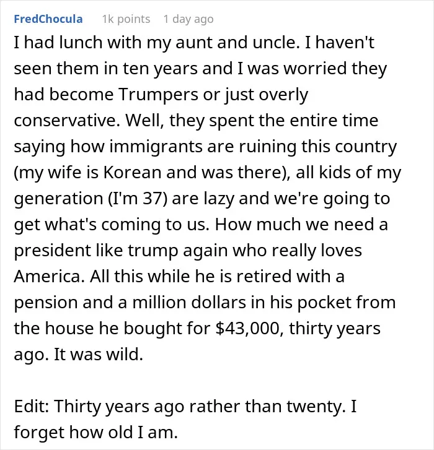Click the word America in comment

click(49, 276)
